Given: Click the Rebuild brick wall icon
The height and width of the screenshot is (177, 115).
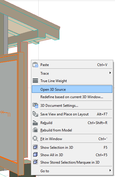Looking at the screenshot, I should click(35, 123).
